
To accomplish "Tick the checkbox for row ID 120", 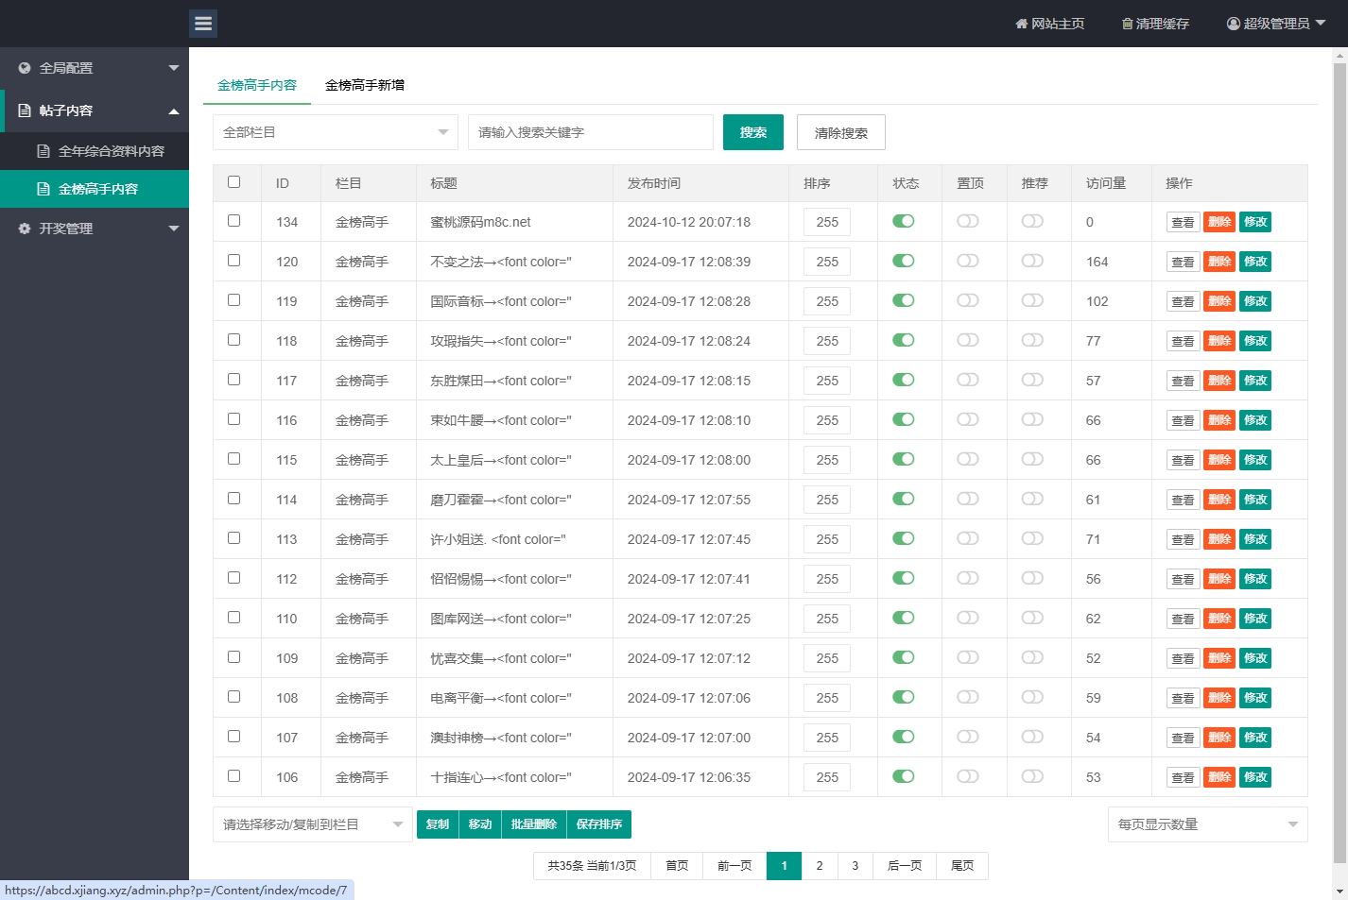I will pyautogui.click(x=234, y=261).
